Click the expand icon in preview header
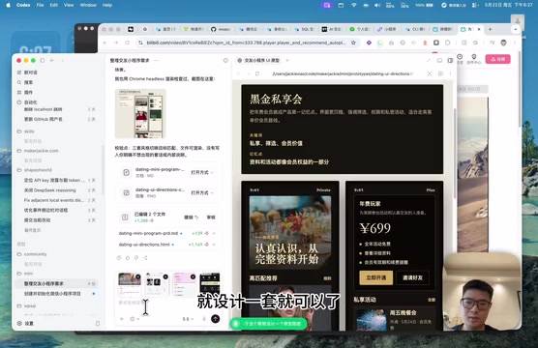 click(x=429, y=60)
